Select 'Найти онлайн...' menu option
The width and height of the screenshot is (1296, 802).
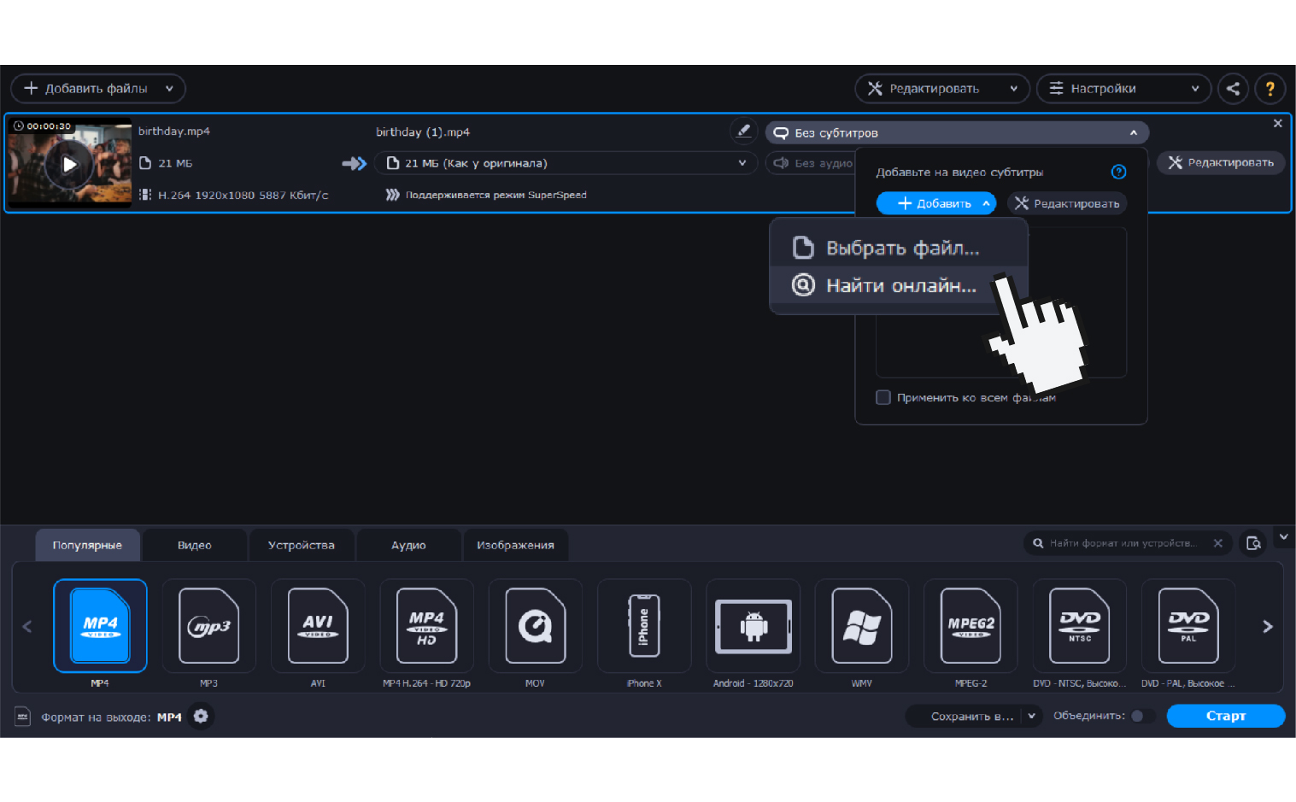(899, 286)
